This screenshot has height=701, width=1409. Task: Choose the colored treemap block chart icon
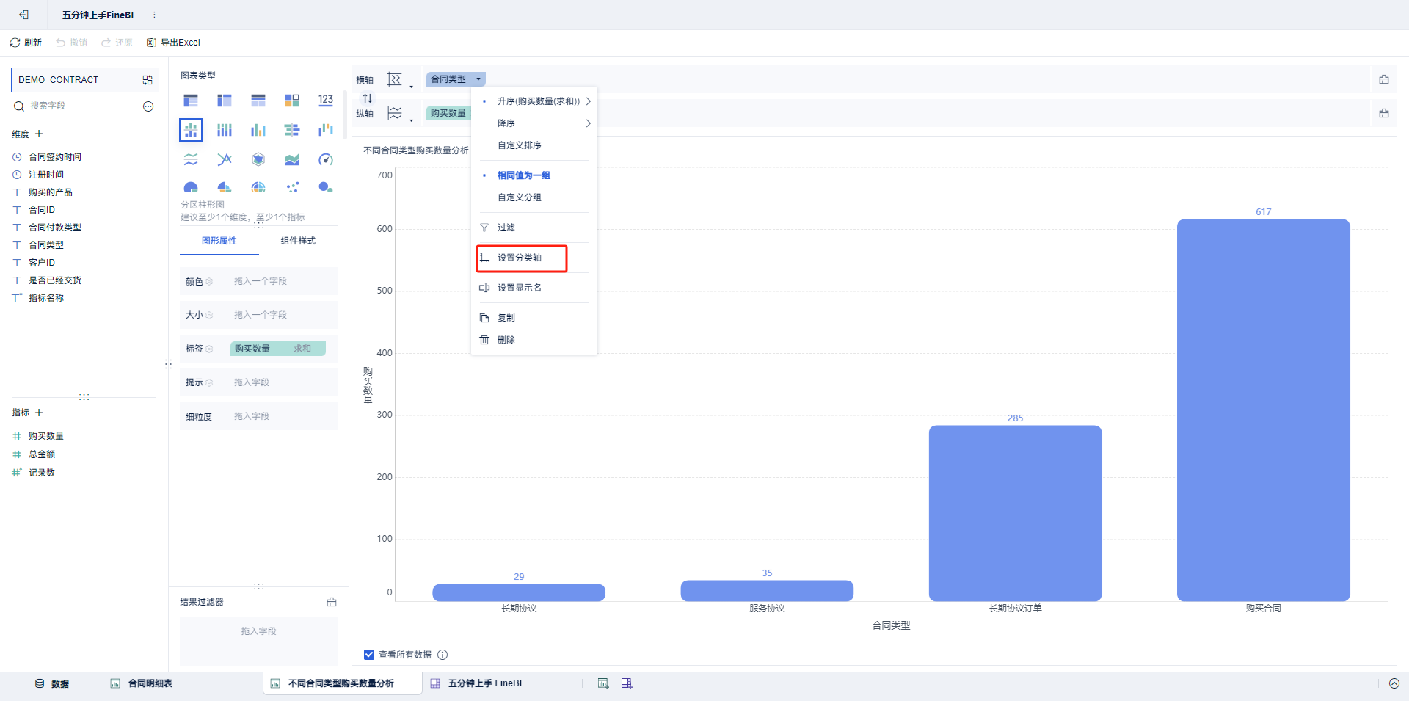(x=292, y=101)
